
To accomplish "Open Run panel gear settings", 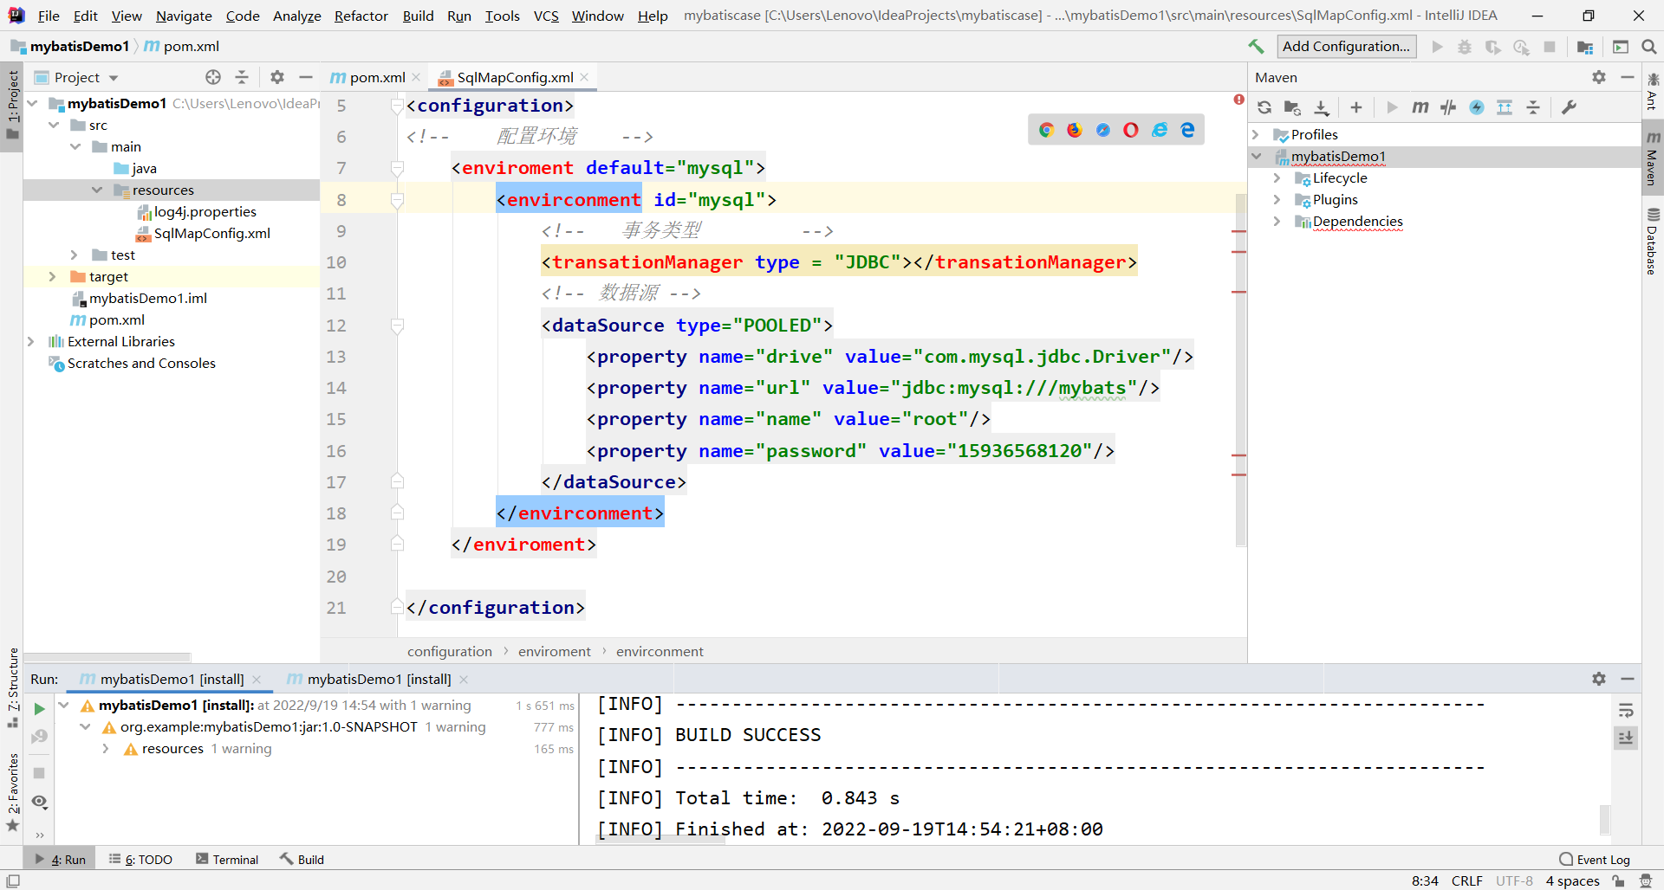I will coord(1599,679).
